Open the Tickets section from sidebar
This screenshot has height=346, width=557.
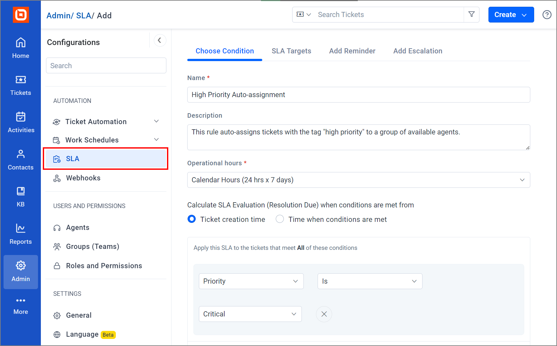[20, 85]
